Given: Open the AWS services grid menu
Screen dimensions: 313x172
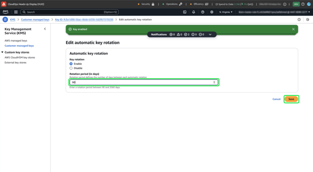Looking at the screenshot, I should pos(16,12).
